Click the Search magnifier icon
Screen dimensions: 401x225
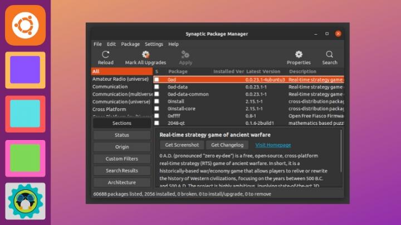tap(330, 54)
